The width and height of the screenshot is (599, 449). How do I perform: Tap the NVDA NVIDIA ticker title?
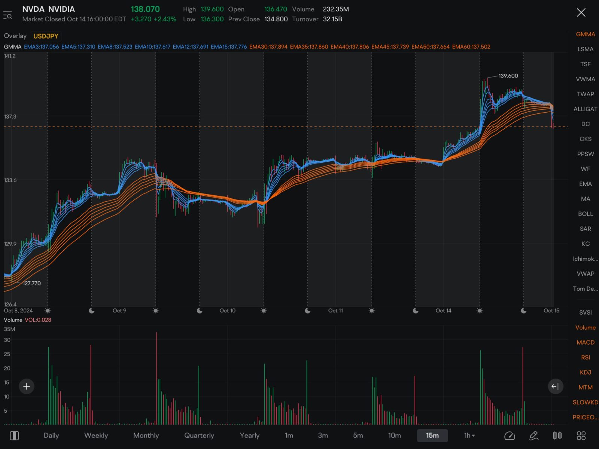[x=48, y=9]
